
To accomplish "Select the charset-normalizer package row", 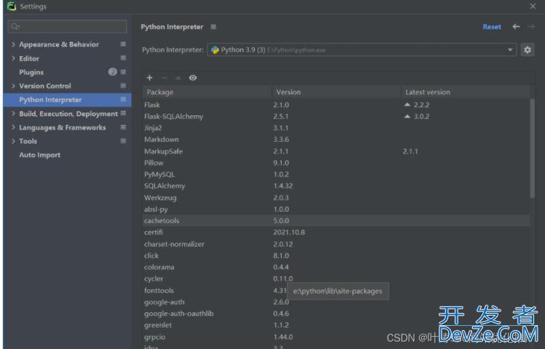I will click(x=336, y=244).
